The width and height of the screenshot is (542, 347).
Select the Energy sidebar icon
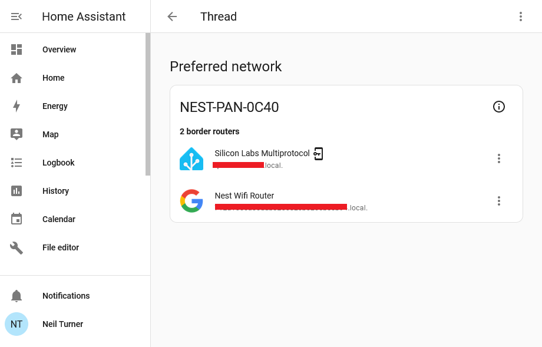click(x=16, y=106)
